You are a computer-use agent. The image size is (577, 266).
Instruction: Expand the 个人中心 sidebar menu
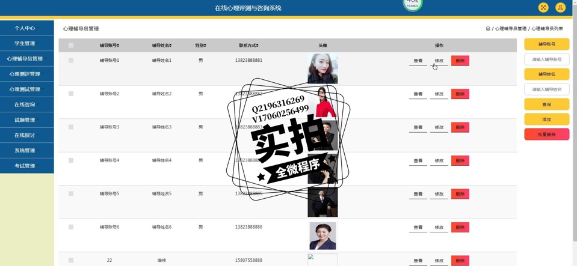click(27, 28)
